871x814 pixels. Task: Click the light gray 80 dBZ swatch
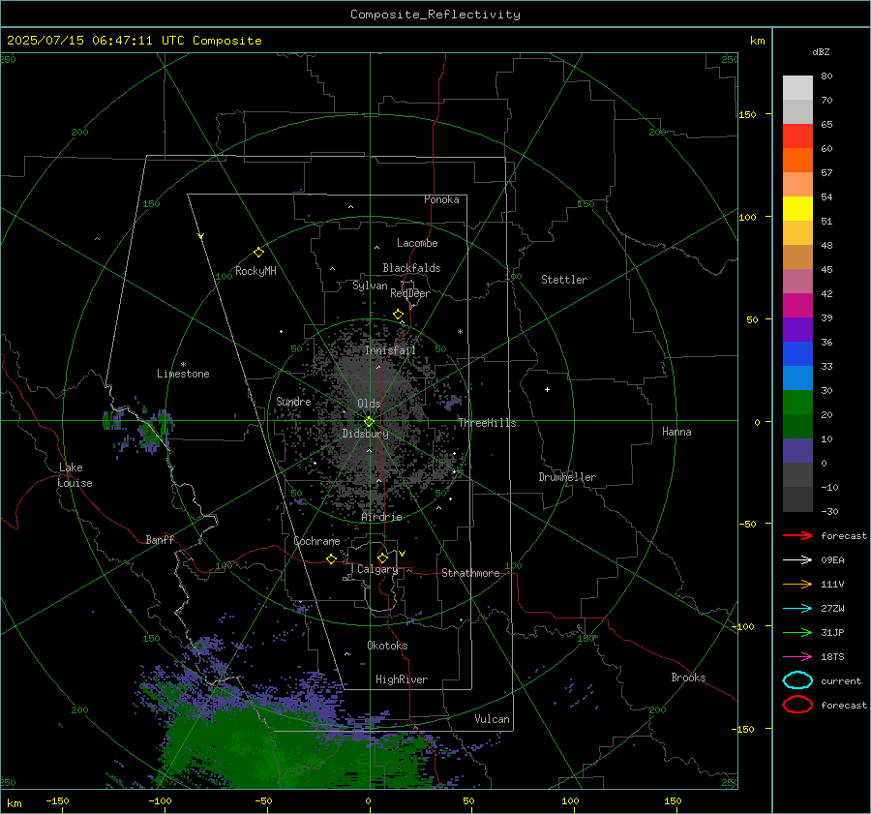tap(797, 88)
